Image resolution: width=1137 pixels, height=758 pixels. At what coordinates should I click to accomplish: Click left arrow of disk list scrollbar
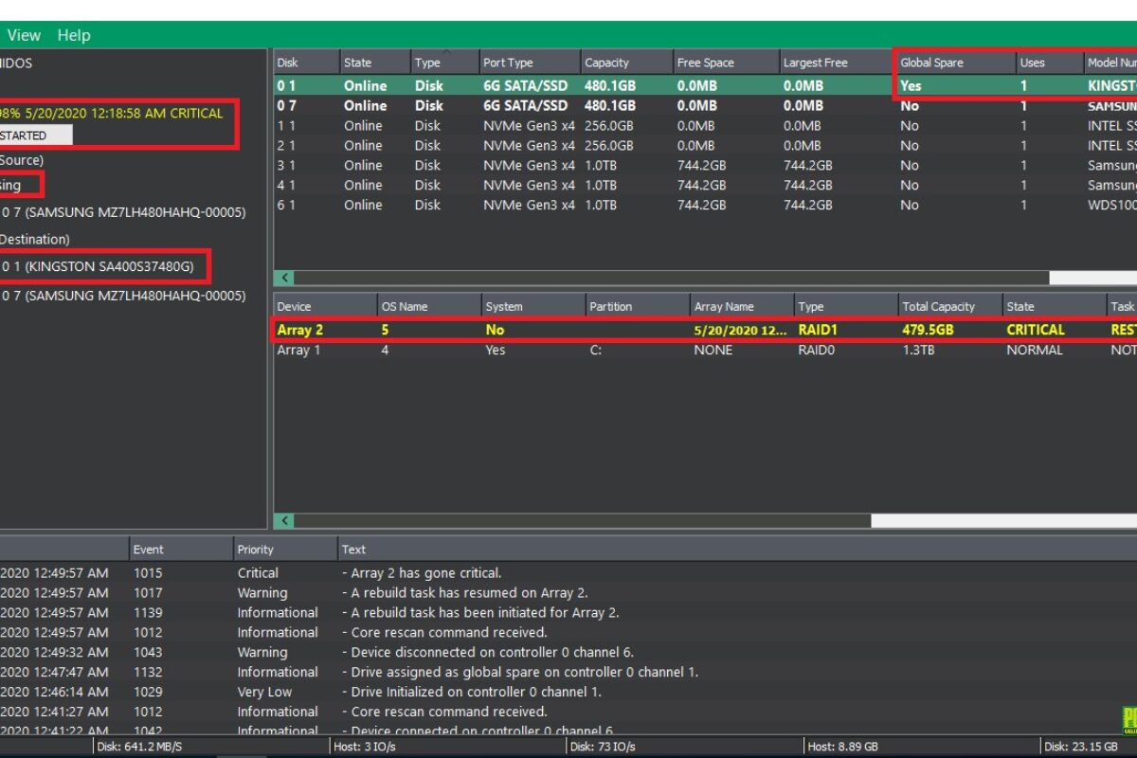[x=285, y=278]
